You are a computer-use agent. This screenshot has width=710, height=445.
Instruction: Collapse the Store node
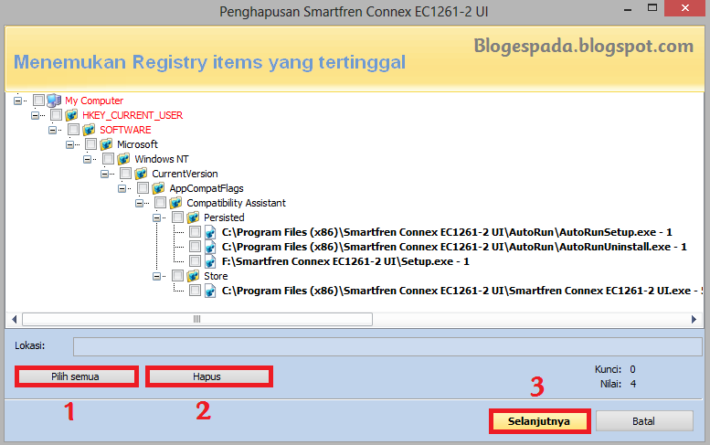tap(156, 276)
